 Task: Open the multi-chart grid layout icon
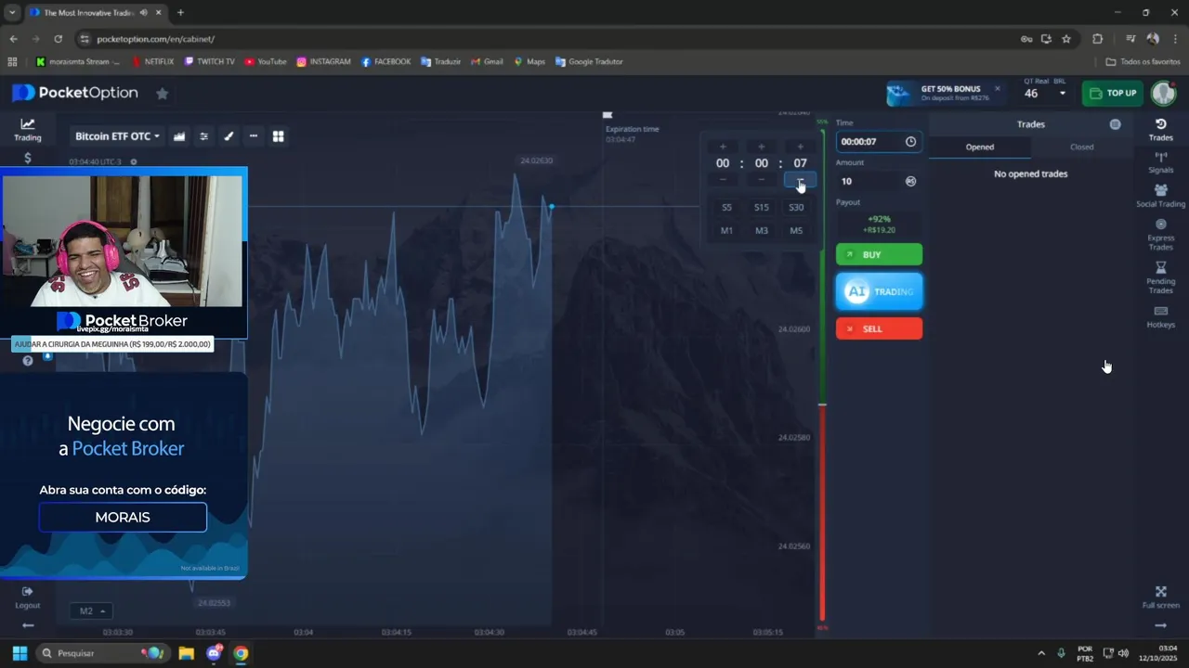278,136
